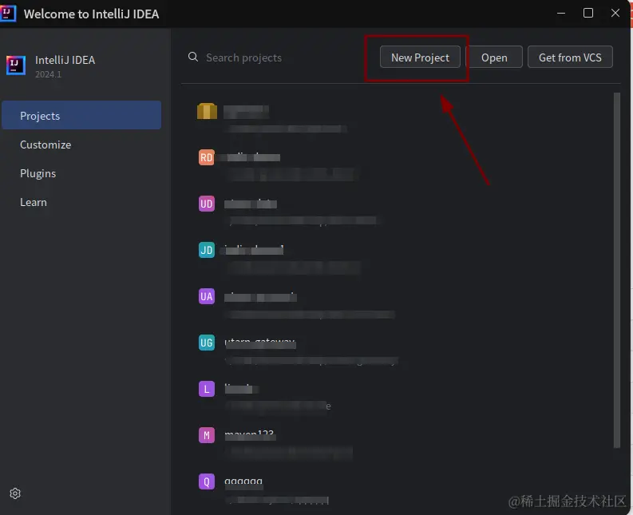Click the New Project button
This screenshot has width=633, height=515.
tap(420, 57)
